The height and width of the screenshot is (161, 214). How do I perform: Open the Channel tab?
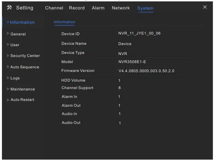click(54, 8)
